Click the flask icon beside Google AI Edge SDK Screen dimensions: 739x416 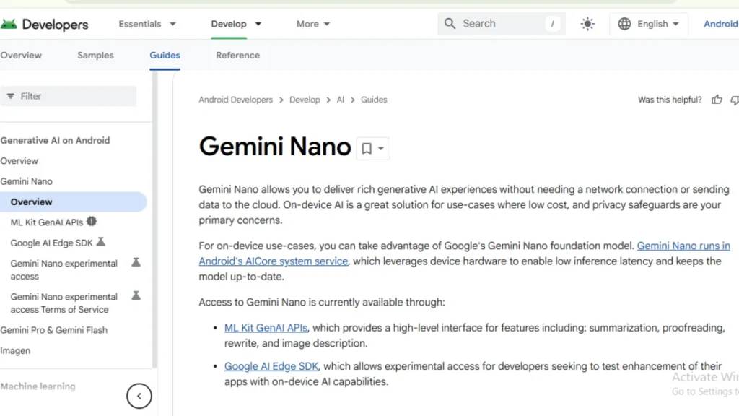[101, 242]
